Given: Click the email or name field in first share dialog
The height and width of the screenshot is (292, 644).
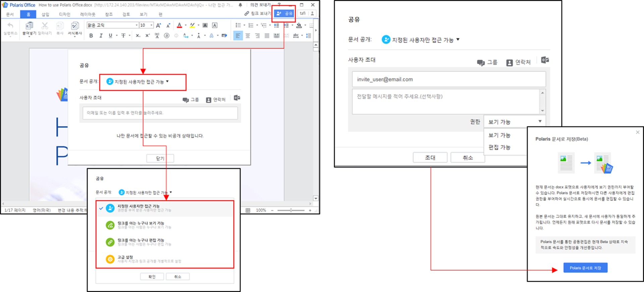Looking at the screenshot, I should pyautogui.click(x=160, y=113).
